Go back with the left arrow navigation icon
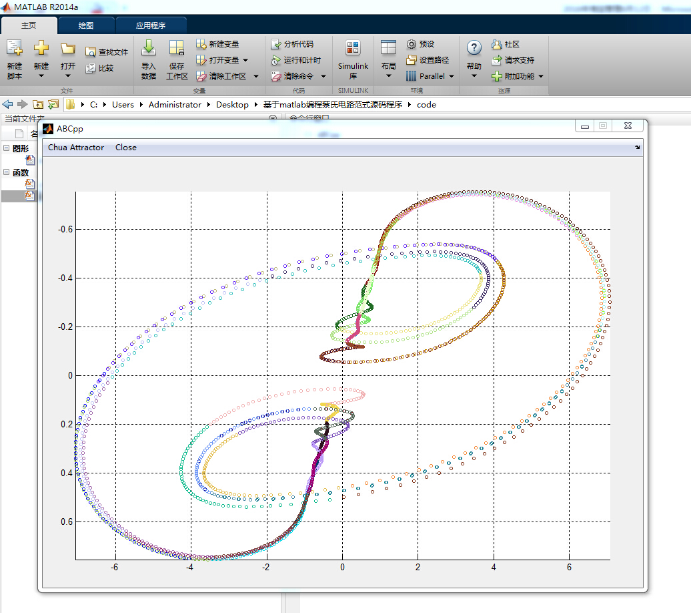The image size is (691, 613). click(x=7, y=105)
